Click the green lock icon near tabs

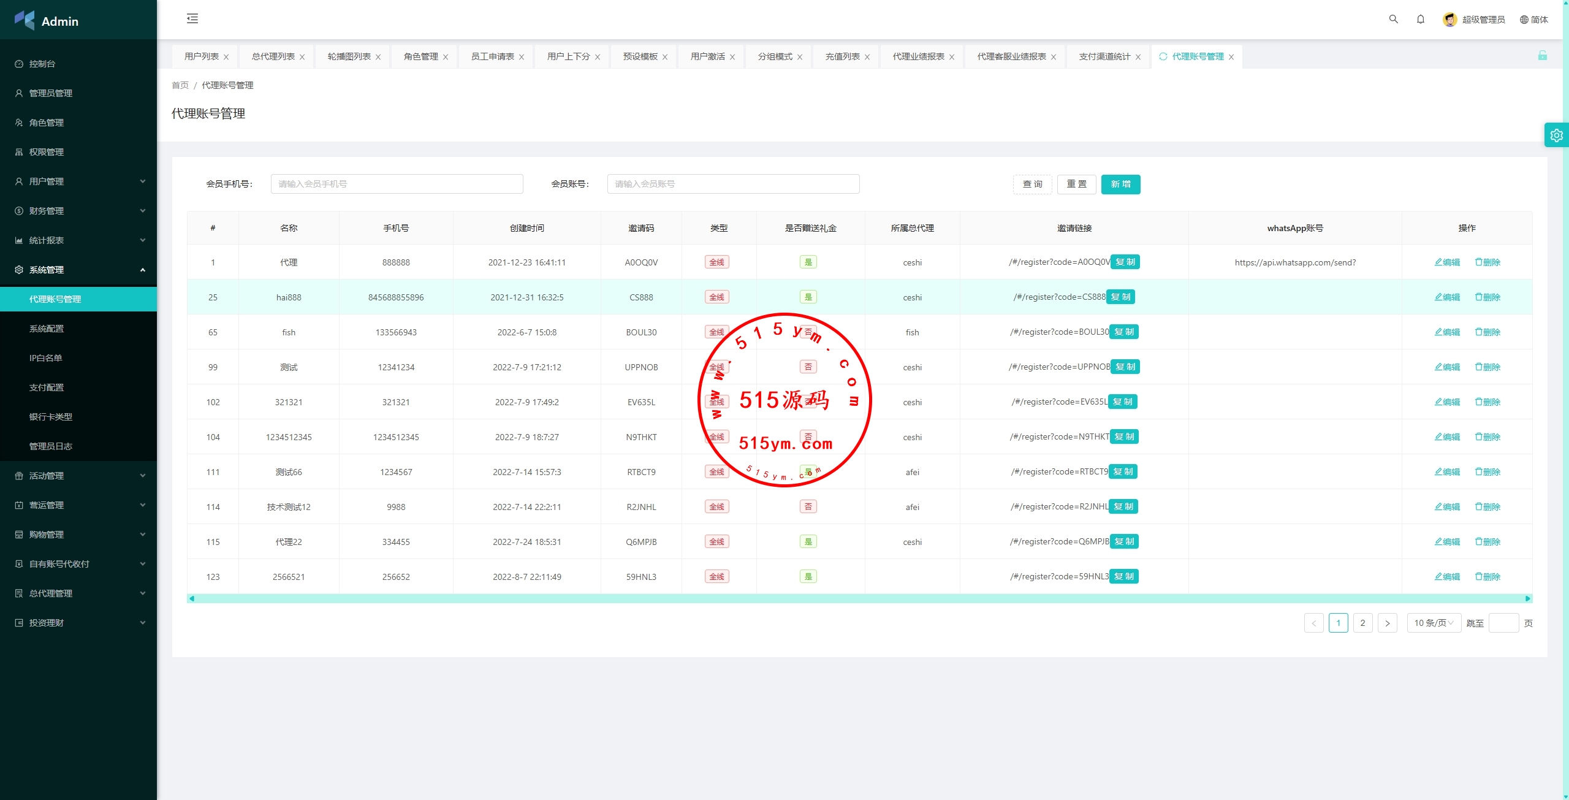[x=1542, y=56]
